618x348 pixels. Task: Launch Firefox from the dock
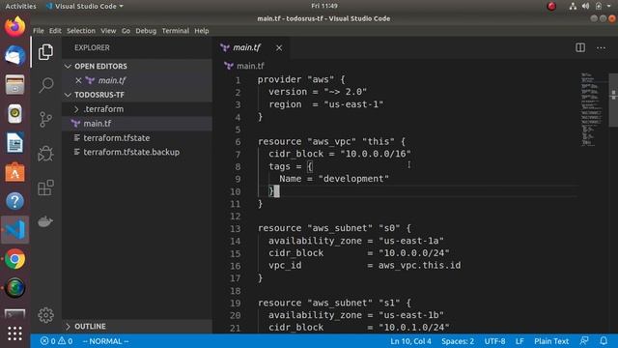(15, 27)
